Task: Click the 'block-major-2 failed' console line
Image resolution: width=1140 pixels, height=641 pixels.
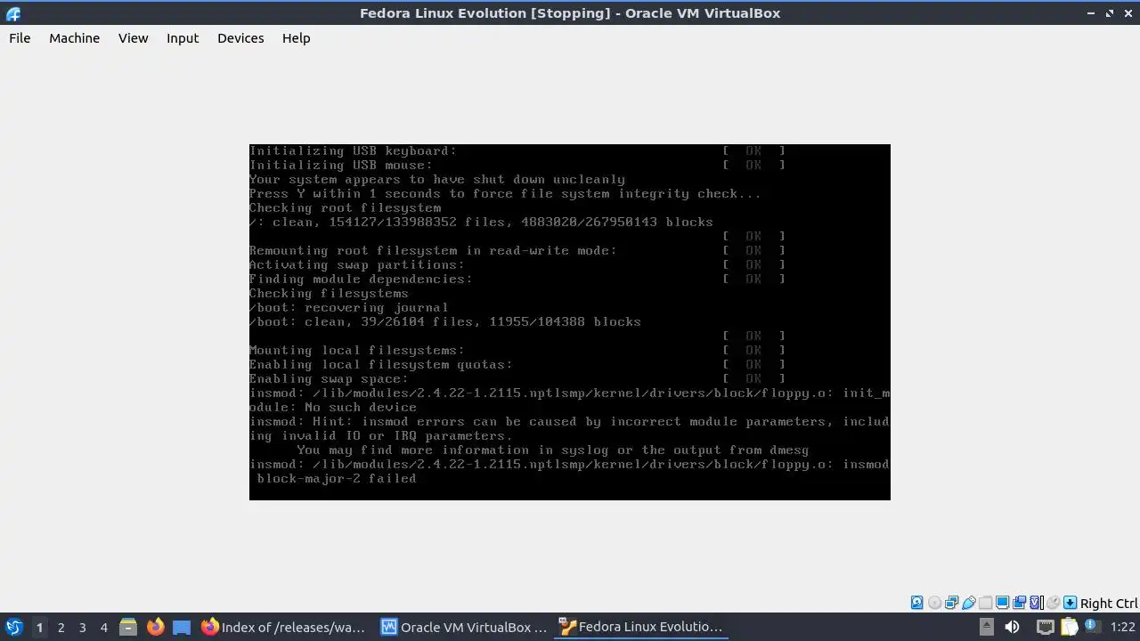Action: pyautogui.click(x=337, y=478)
